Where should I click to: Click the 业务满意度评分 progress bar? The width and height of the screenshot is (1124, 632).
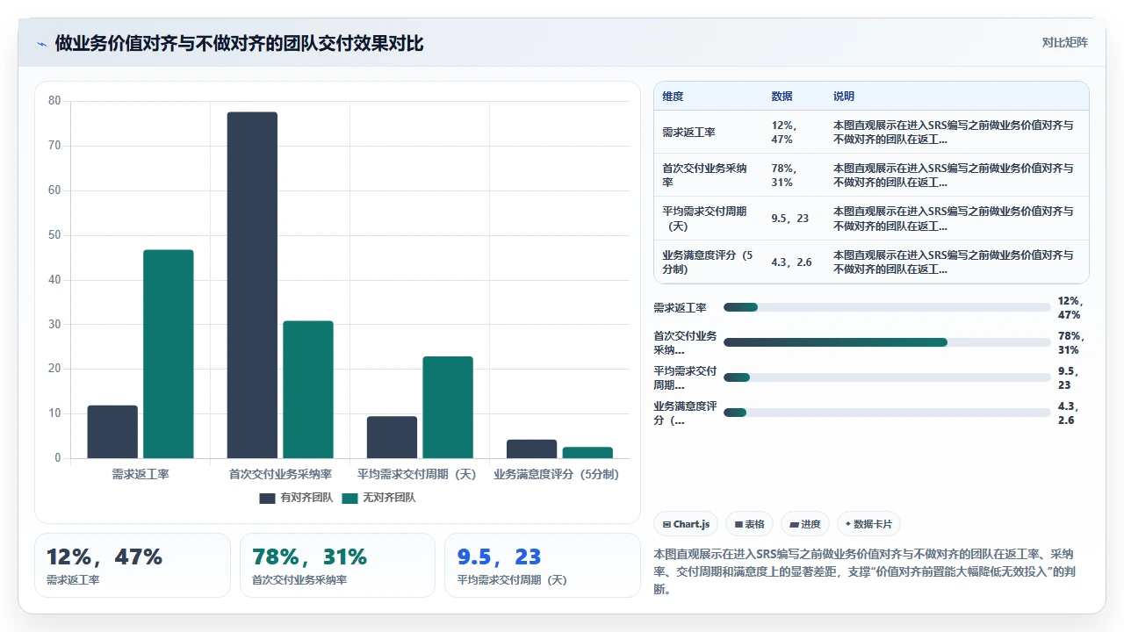[x=887, y=413]
